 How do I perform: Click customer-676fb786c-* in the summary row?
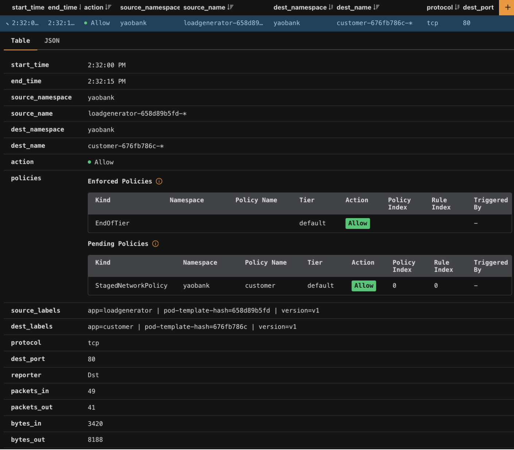[374, 23]
